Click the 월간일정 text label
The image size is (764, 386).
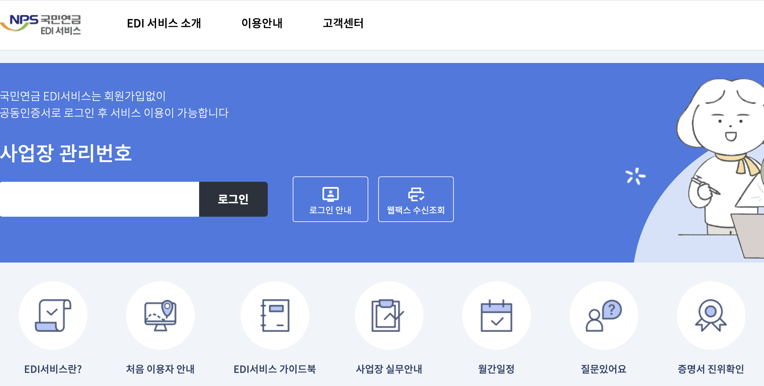pos(497,369)
